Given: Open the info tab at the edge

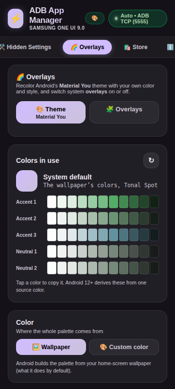Looking at the screenshot, I should pos(171,47).
